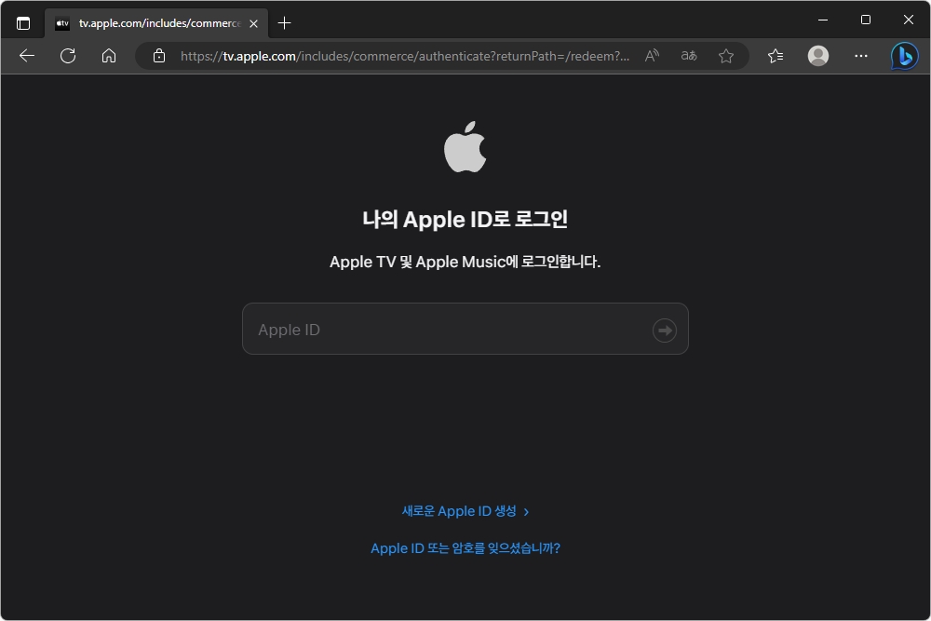Open the tab actions menu icon
This screenshot has width=931, height=621.
pos(23,23)
